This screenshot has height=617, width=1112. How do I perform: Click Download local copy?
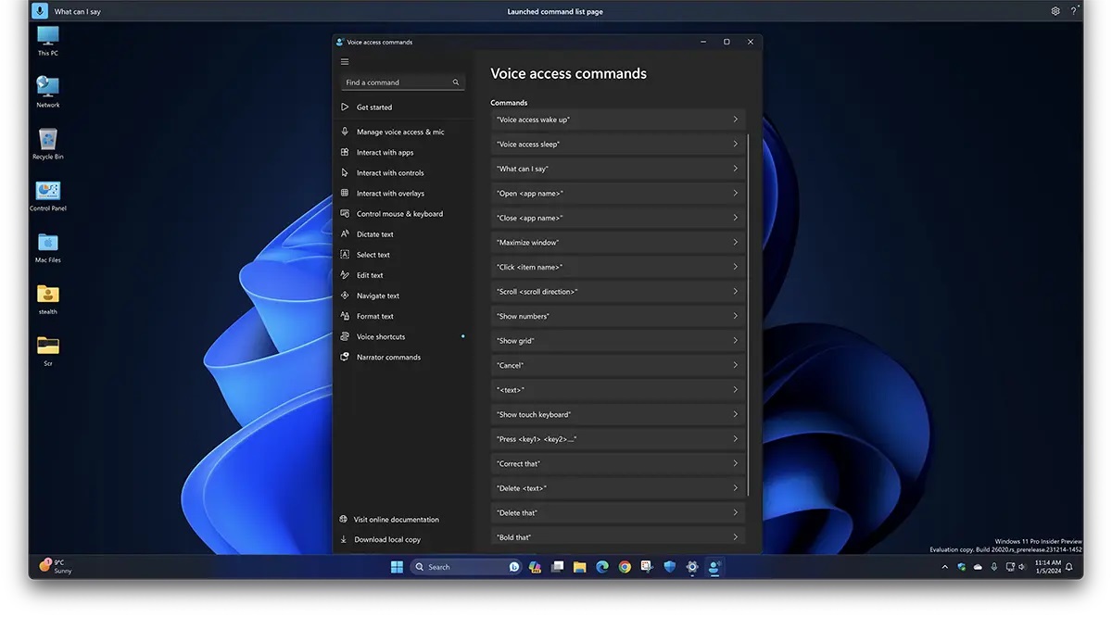point(386,540)
